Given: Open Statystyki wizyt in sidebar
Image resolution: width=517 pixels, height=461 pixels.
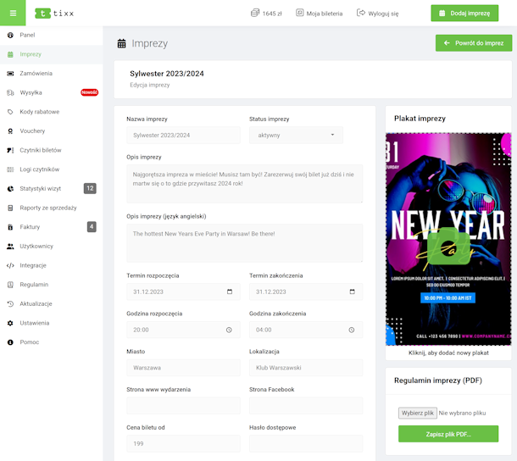Looking at the screenshot, I should point(41,188).
